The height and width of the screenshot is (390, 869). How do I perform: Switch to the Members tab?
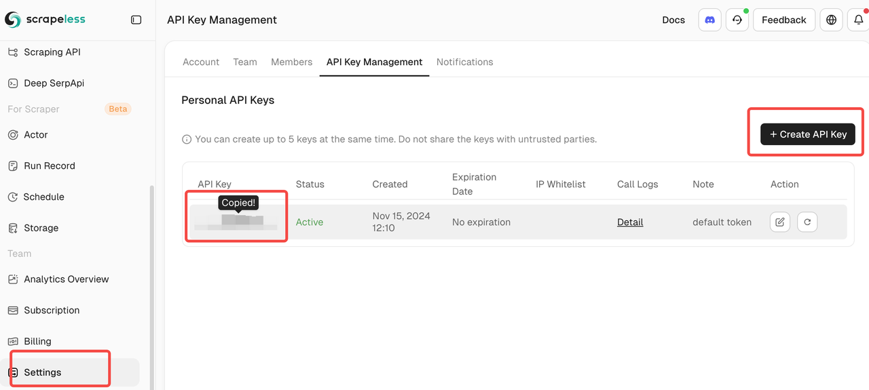tap(291, 62)
